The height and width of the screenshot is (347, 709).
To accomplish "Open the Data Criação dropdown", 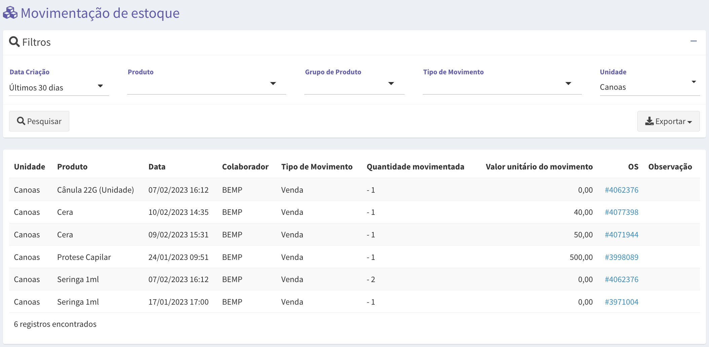I will pos(59,87).
